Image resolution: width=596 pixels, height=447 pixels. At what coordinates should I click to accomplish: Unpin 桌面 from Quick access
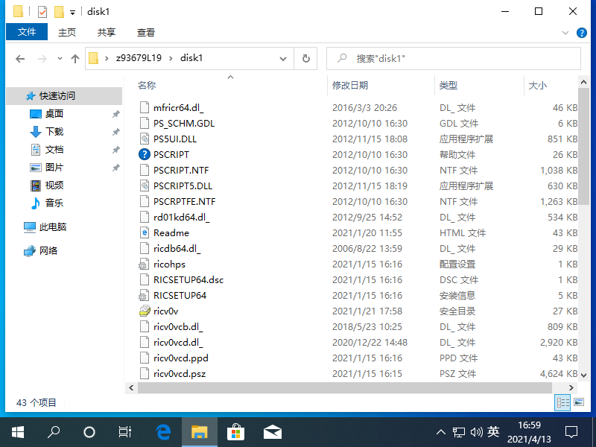coord(117,113)
